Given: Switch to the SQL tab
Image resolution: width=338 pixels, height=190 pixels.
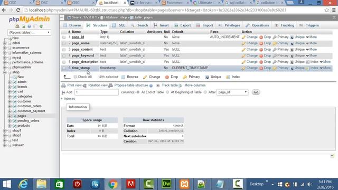Looking at the screenshot, I should (x=119, y=25).
